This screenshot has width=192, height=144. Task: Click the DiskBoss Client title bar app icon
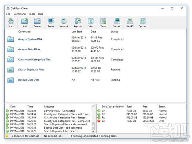click(8, 8)
